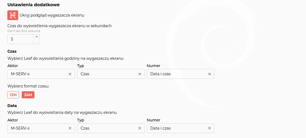Click the 'Wybierz format czasu' label

point(28,86)
